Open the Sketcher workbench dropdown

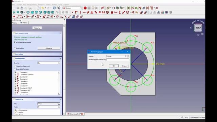coord(72,8)
